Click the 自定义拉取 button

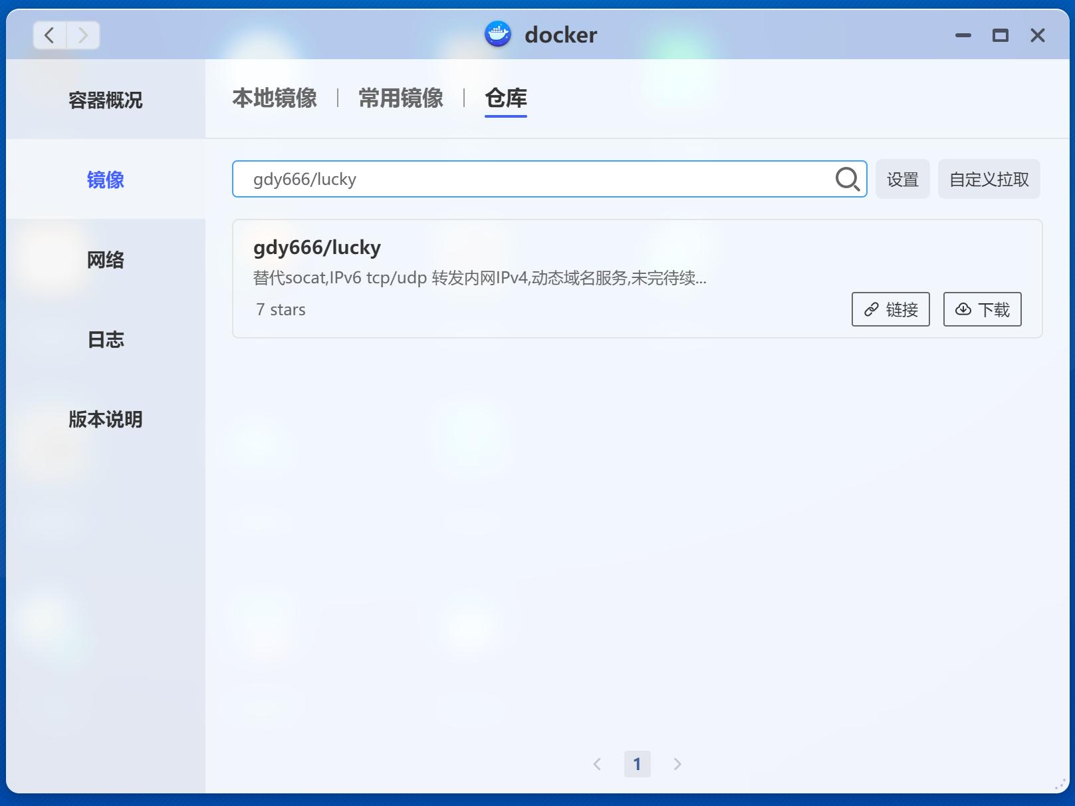pyautogui.click(x=989, y=179)
